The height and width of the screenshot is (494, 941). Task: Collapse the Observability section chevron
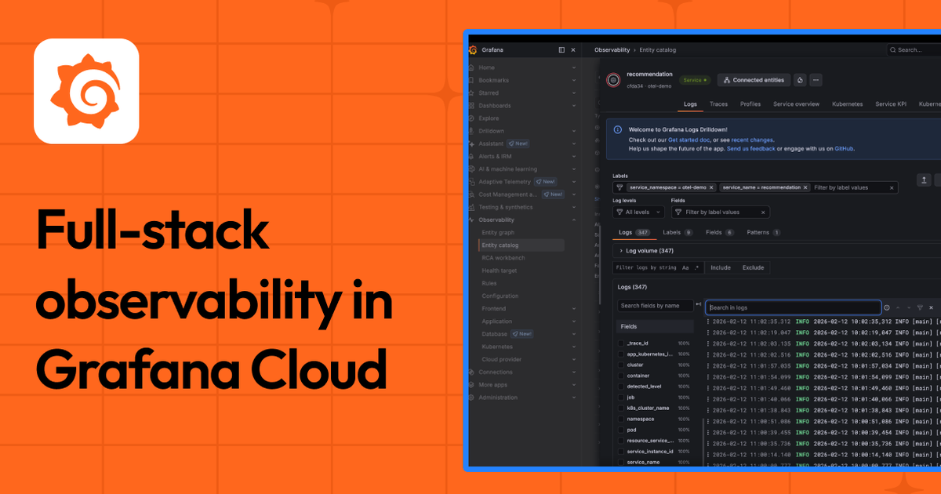(574, 220)
